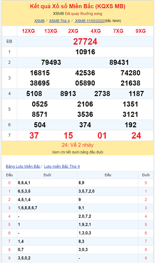
Task: Click the '24: Về 2 nháy' notice
Action: pyautogui.click(x=77, y=145)
